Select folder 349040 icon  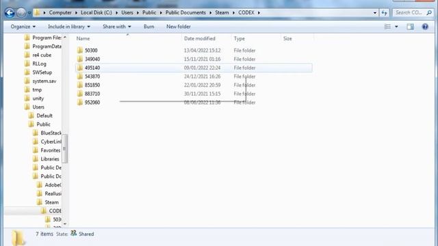[80, 59]
